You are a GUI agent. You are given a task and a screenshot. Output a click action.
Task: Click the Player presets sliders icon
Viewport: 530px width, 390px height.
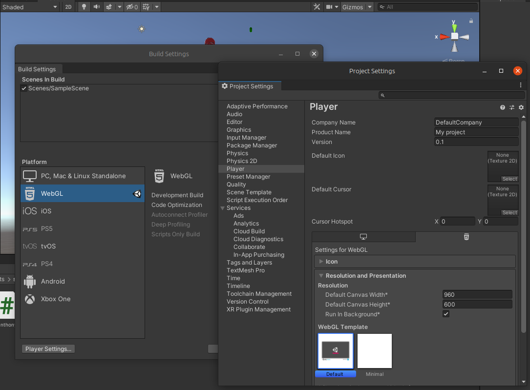pyautogui.click(x=512, y=107)
